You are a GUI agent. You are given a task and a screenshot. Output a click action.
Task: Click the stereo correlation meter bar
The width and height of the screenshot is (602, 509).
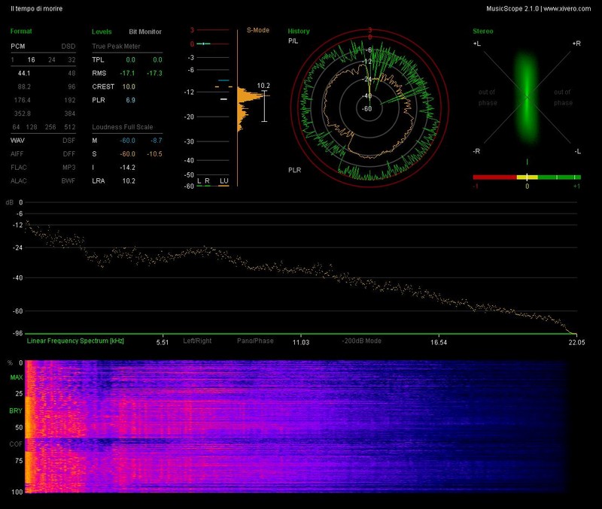point(527,177)
